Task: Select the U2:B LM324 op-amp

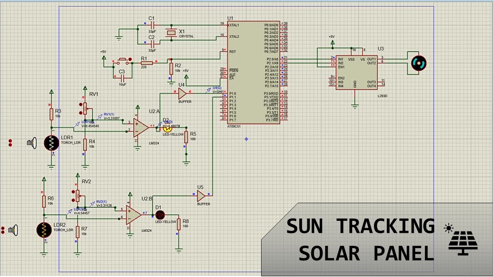Action: pos(133,214)
